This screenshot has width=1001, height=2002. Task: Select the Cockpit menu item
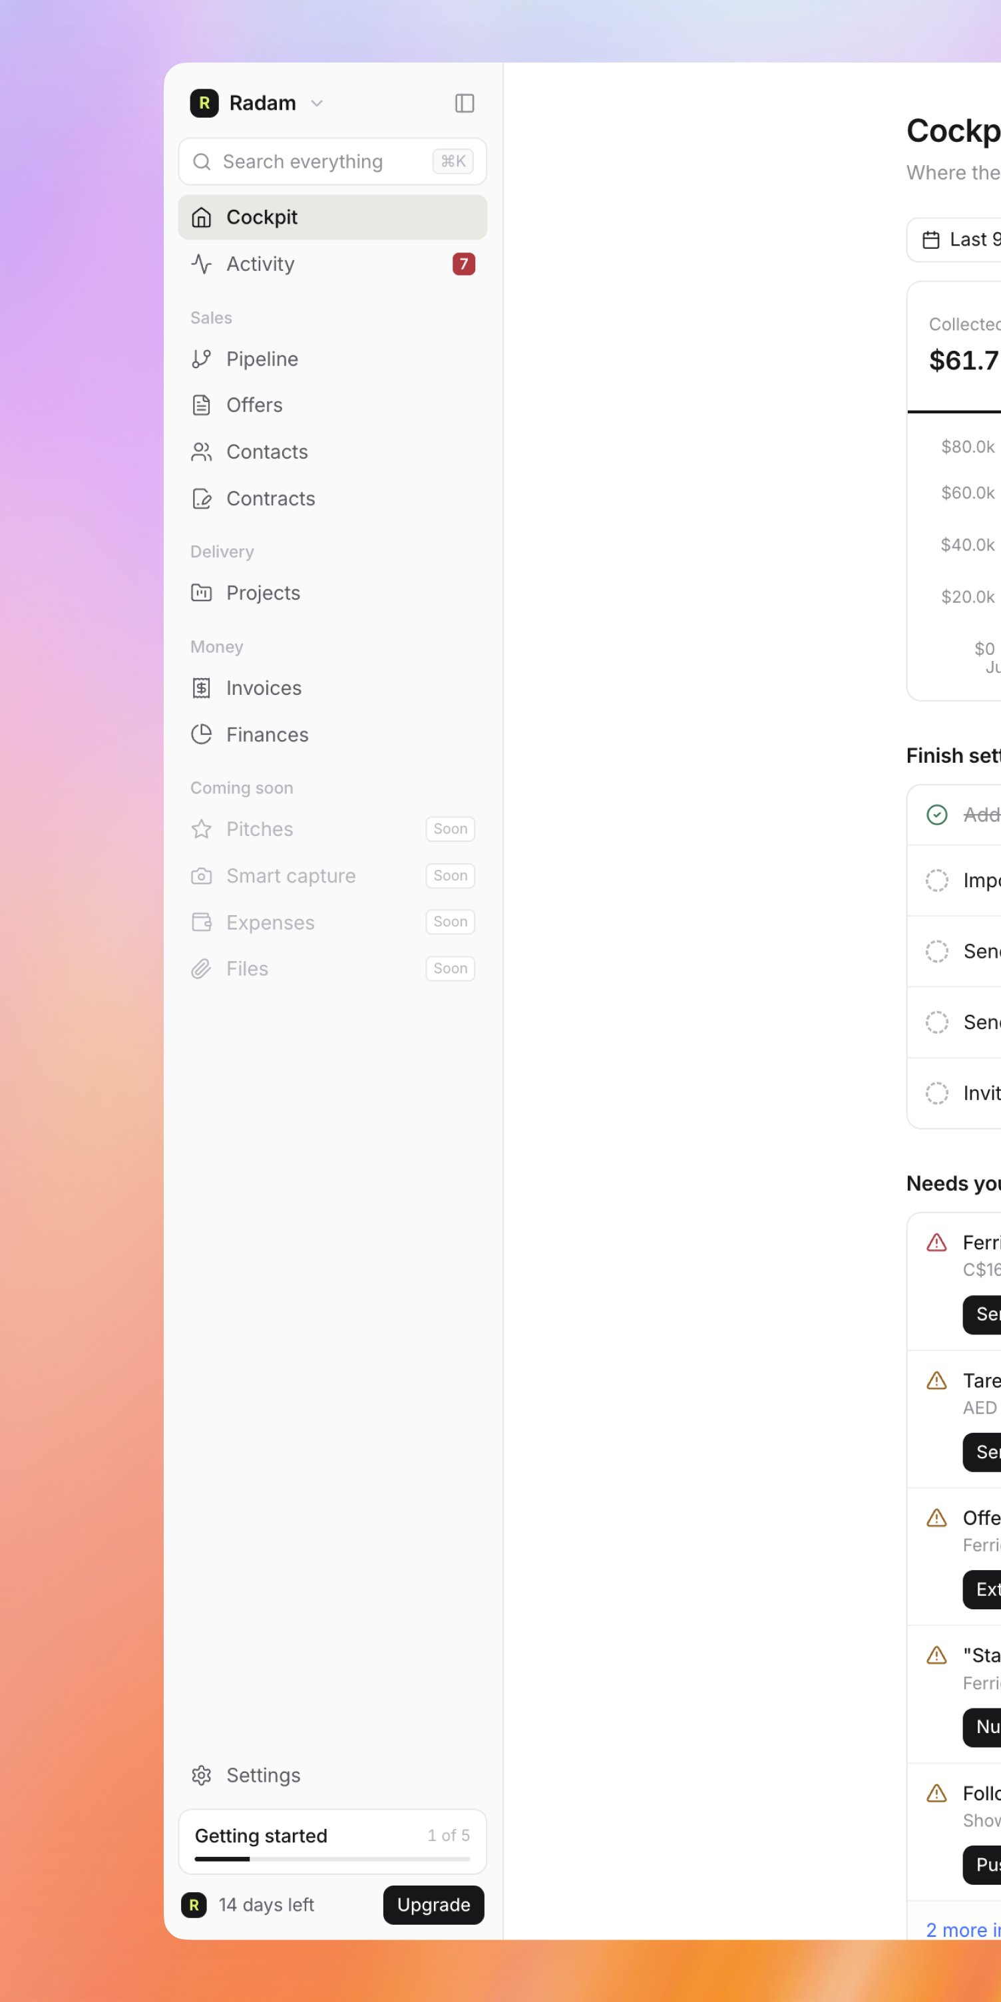coord(333,217)
